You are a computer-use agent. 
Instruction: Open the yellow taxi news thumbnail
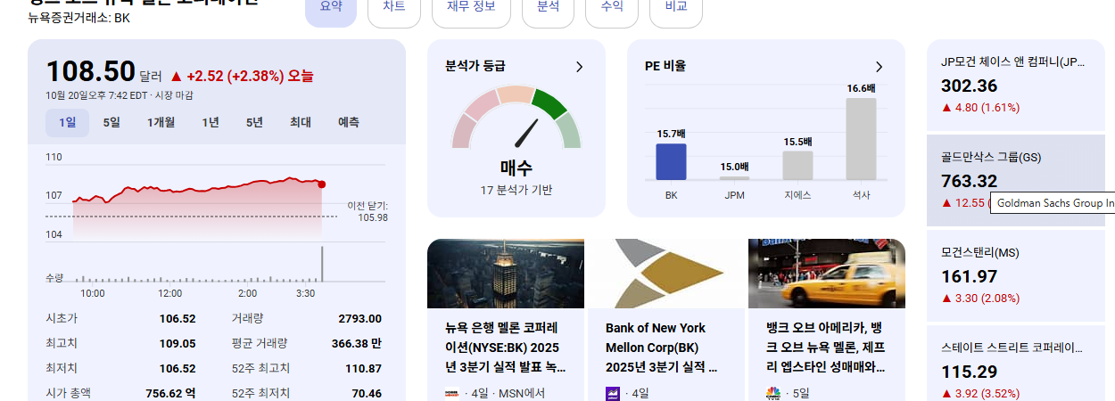pyautogui.click(x=827, y=274)
